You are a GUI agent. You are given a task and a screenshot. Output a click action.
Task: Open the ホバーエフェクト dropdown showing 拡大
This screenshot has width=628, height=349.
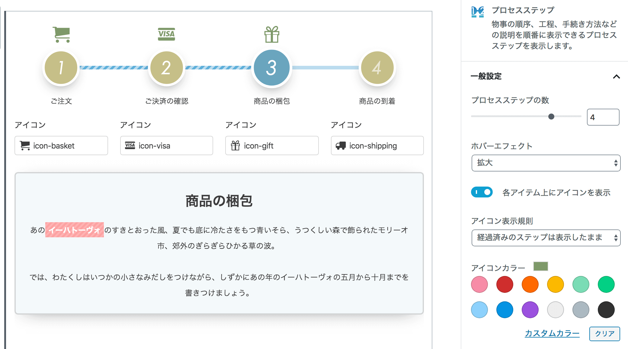pyautogui.click(x=546, y=163)
